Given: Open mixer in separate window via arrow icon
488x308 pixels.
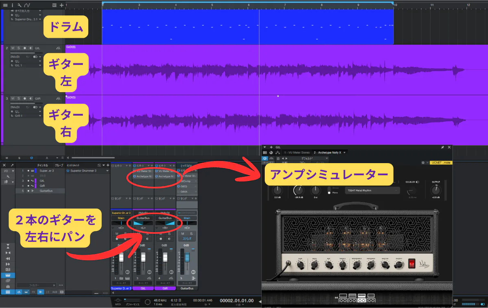Looking at the screenshot, I should (x=12, y=165).
